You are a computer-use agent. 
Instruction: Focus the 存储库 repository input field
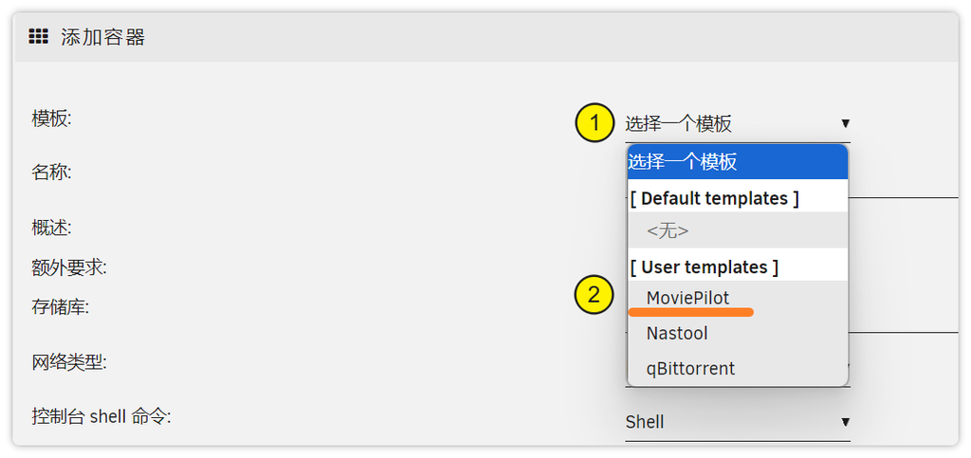[x=901, y=320]
